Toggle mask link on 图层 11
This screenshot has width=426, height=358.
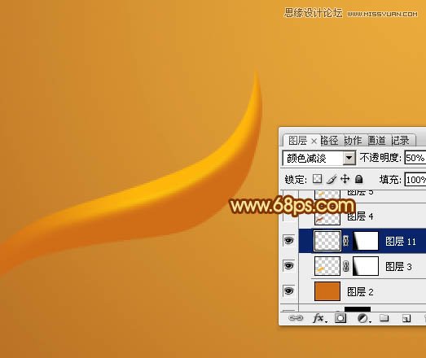pyautogui.click(x=346, y=241)
